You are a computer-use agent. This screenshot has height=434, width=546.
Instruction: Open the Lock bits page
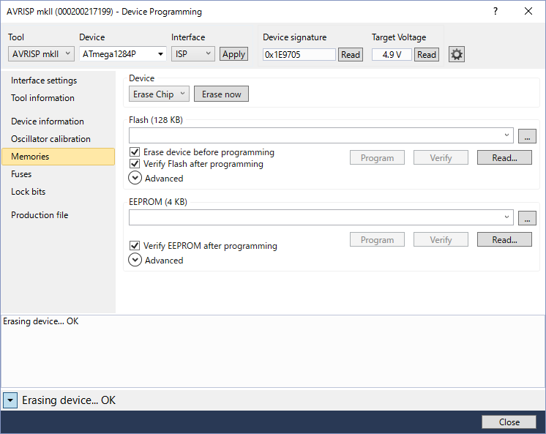click(58, 192)
